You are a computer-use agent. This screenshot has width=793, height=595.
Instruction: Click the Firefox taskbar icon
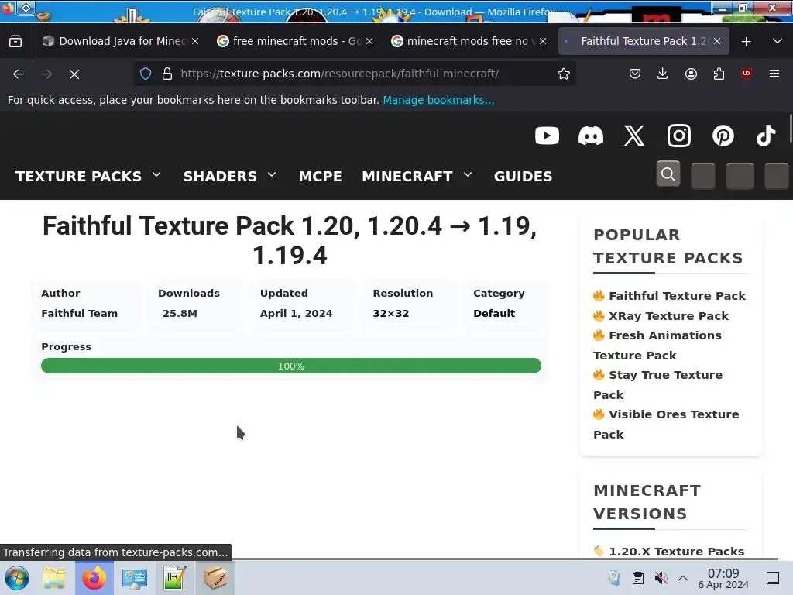[x=94, y=578]
